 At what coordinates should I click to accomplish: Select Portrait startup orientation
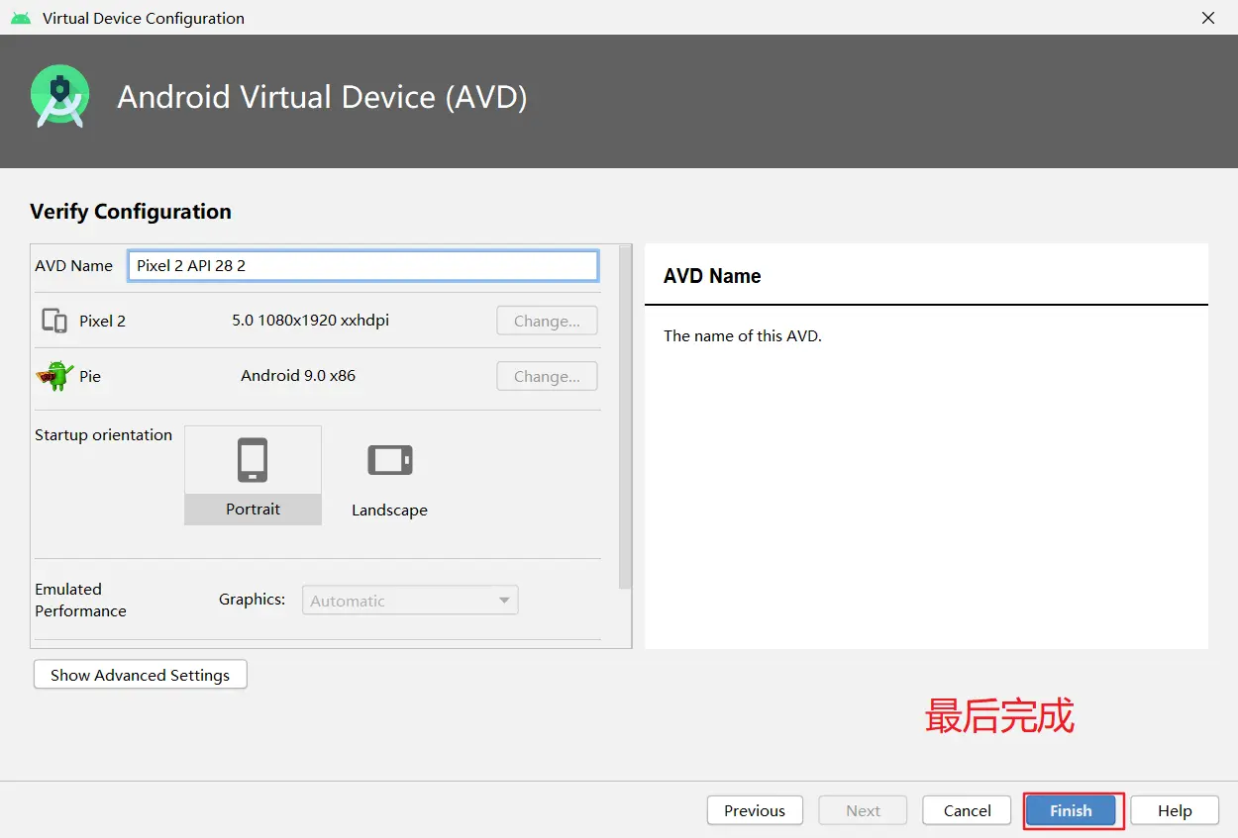click(x=253, y=475)
